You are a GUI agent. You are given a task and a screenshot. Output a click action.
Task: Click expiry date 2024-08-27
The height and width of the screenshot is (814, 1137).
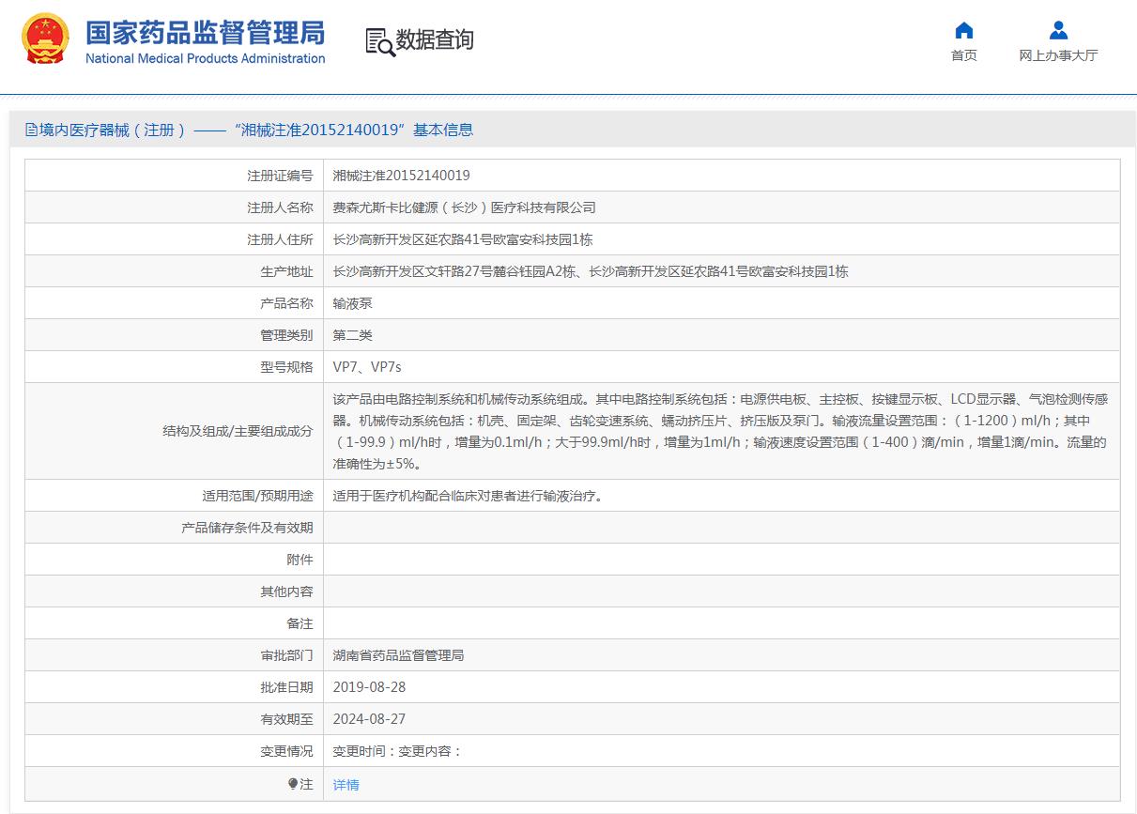pyautogui.click(x=370, y=719)
